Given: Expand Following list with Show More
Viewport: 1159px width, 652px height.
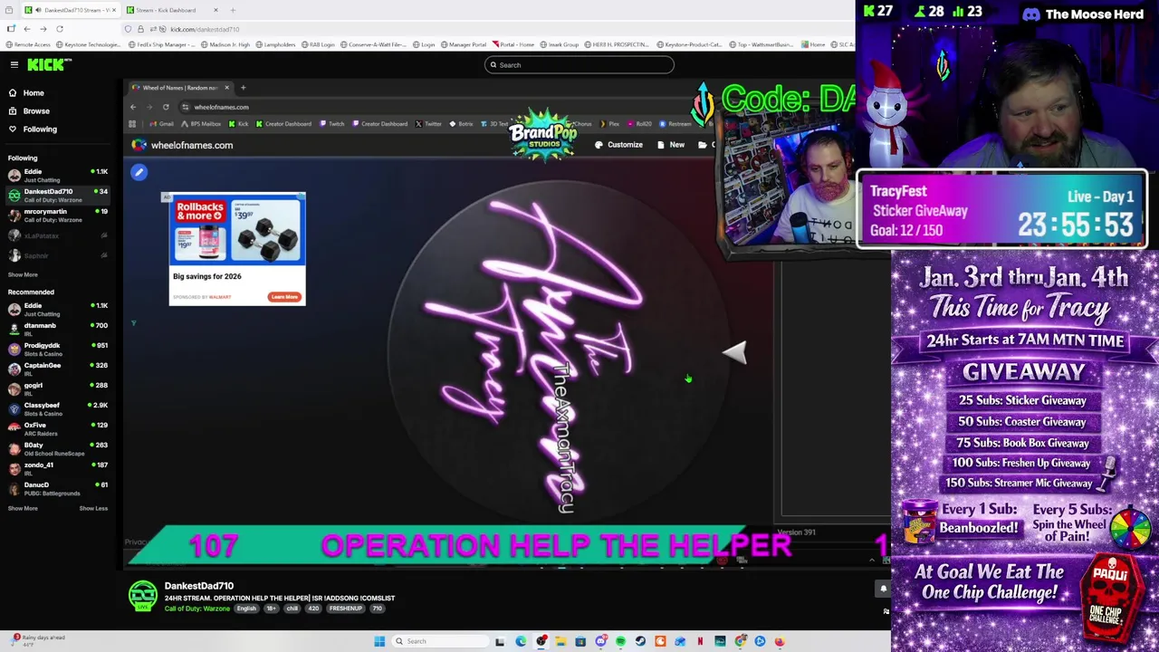Looking at the screenshot, I should [x=23, y=274].
